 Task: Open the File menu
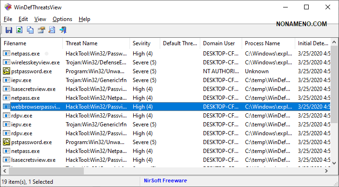[x=8, y=19]
